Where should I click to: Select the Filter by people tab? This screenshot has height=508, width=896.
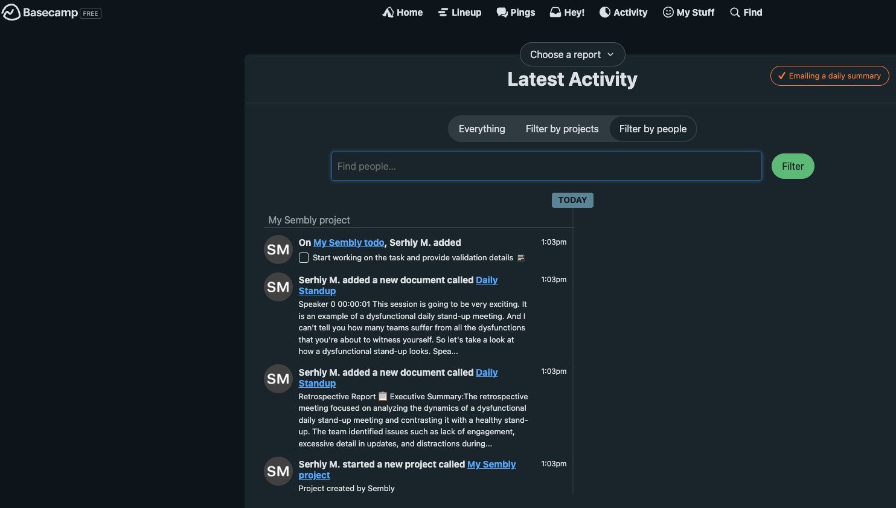pyautogui.click(x=653, y=129)
